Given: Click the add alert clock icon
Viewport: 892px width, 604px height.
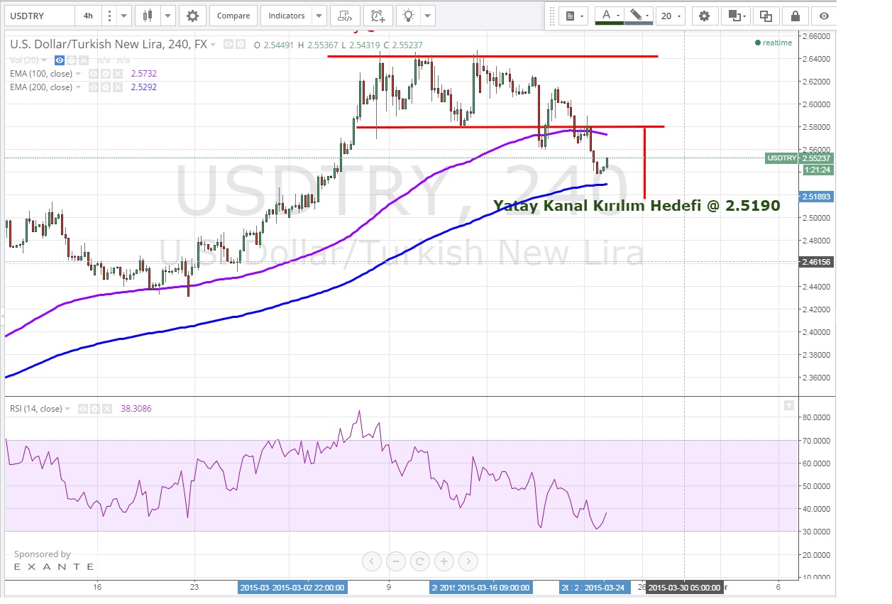Looking at the screenshot, I should pyautogui.click(x=378, y=16).
